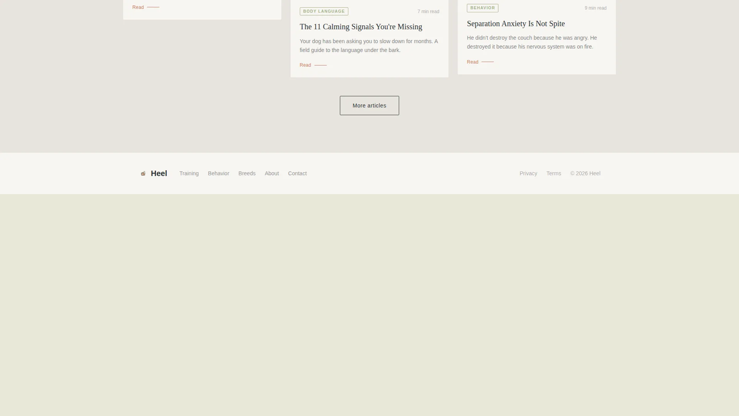Screen dimensions: 739x416
Task: Open Separation Anxiety Is Not Spite article
Action: coord(516,24)
